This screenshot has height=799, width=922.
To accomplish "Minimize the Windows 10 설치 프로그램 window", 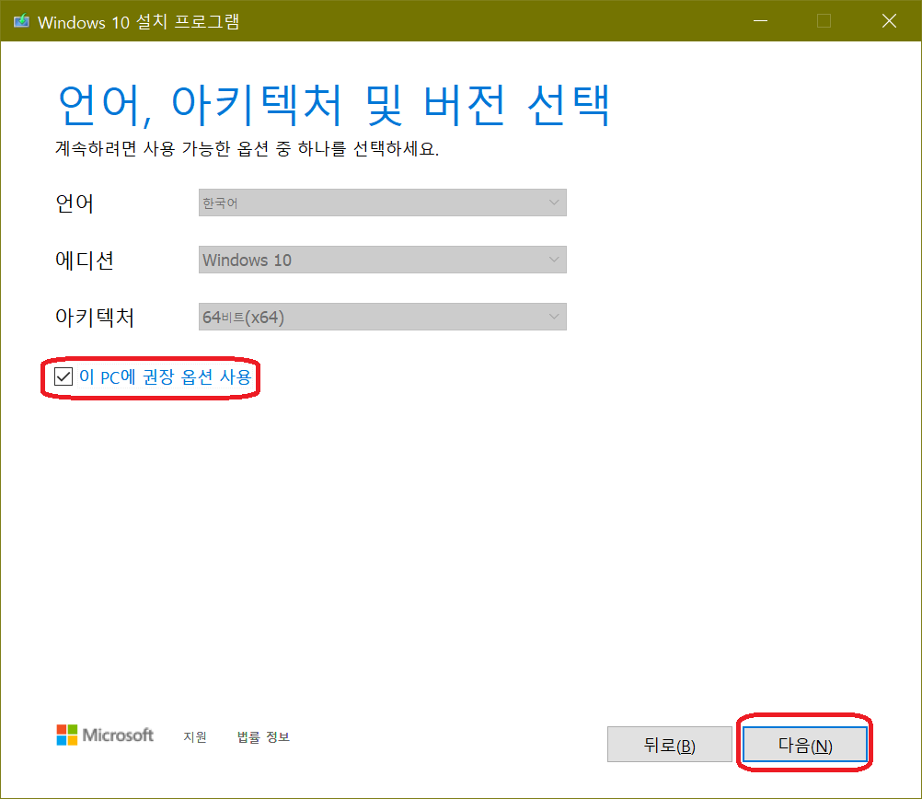I will click(760, 21).
